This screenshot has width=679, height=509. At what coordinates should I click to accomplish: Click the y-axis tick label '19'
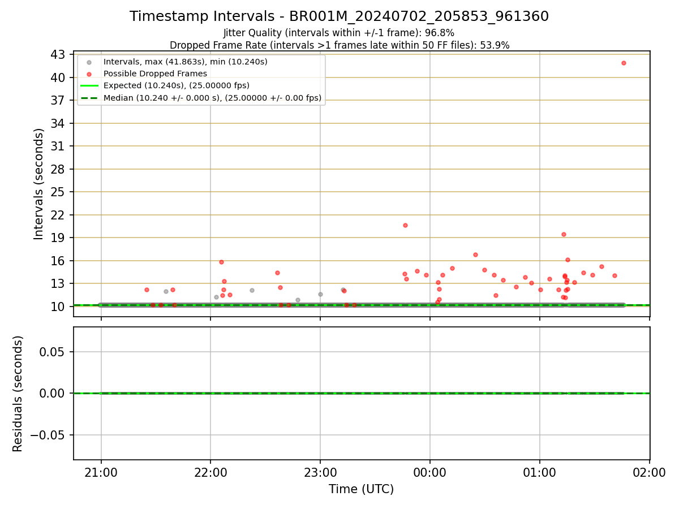pyautogui.click(x=58, y=238)
